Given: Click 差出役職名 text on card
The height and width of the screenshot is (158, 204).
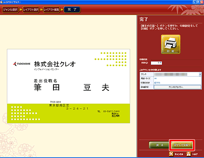Looking at the screenshot, I should (45, 81).
